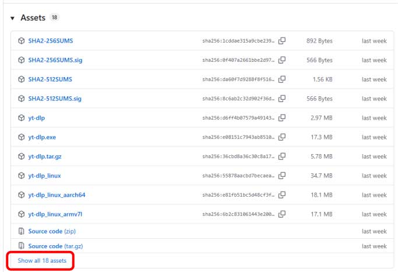
Task: Click the package icon beside yt-dlp_linux_aarch64
Action: tap(22, 195)
